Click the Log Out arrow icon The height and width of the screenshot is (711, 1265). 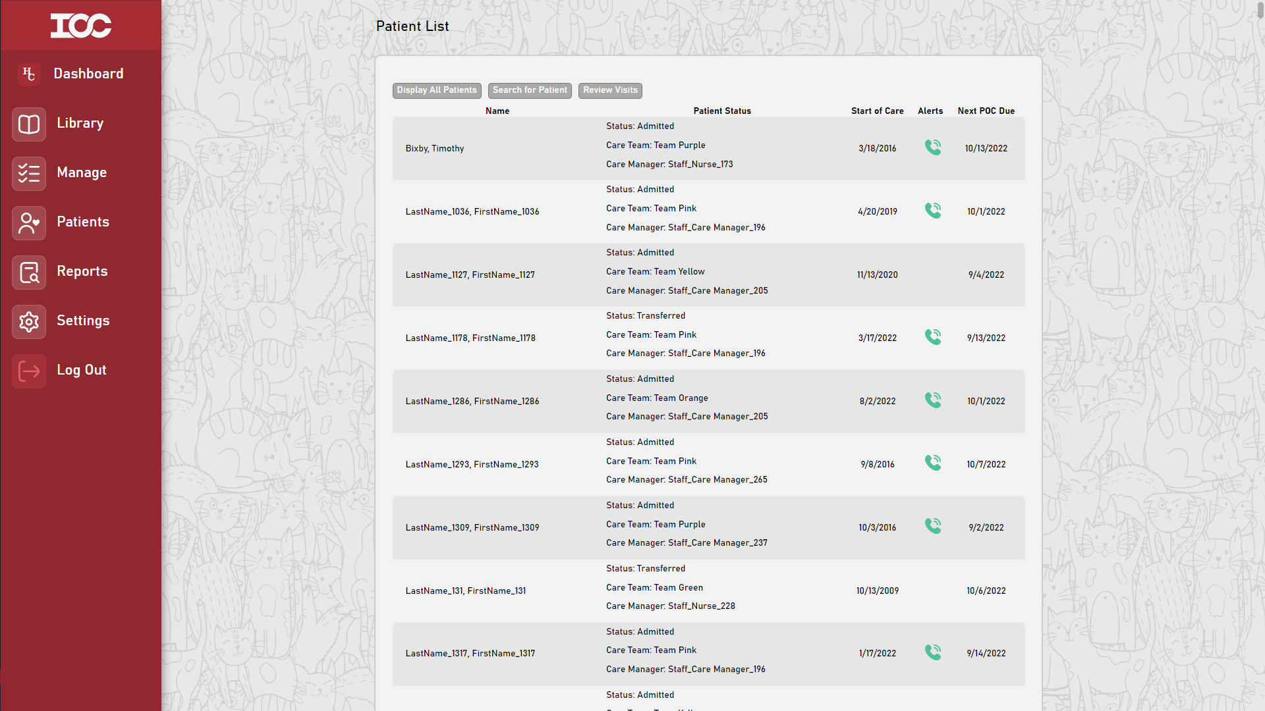[x=28, y=371]
